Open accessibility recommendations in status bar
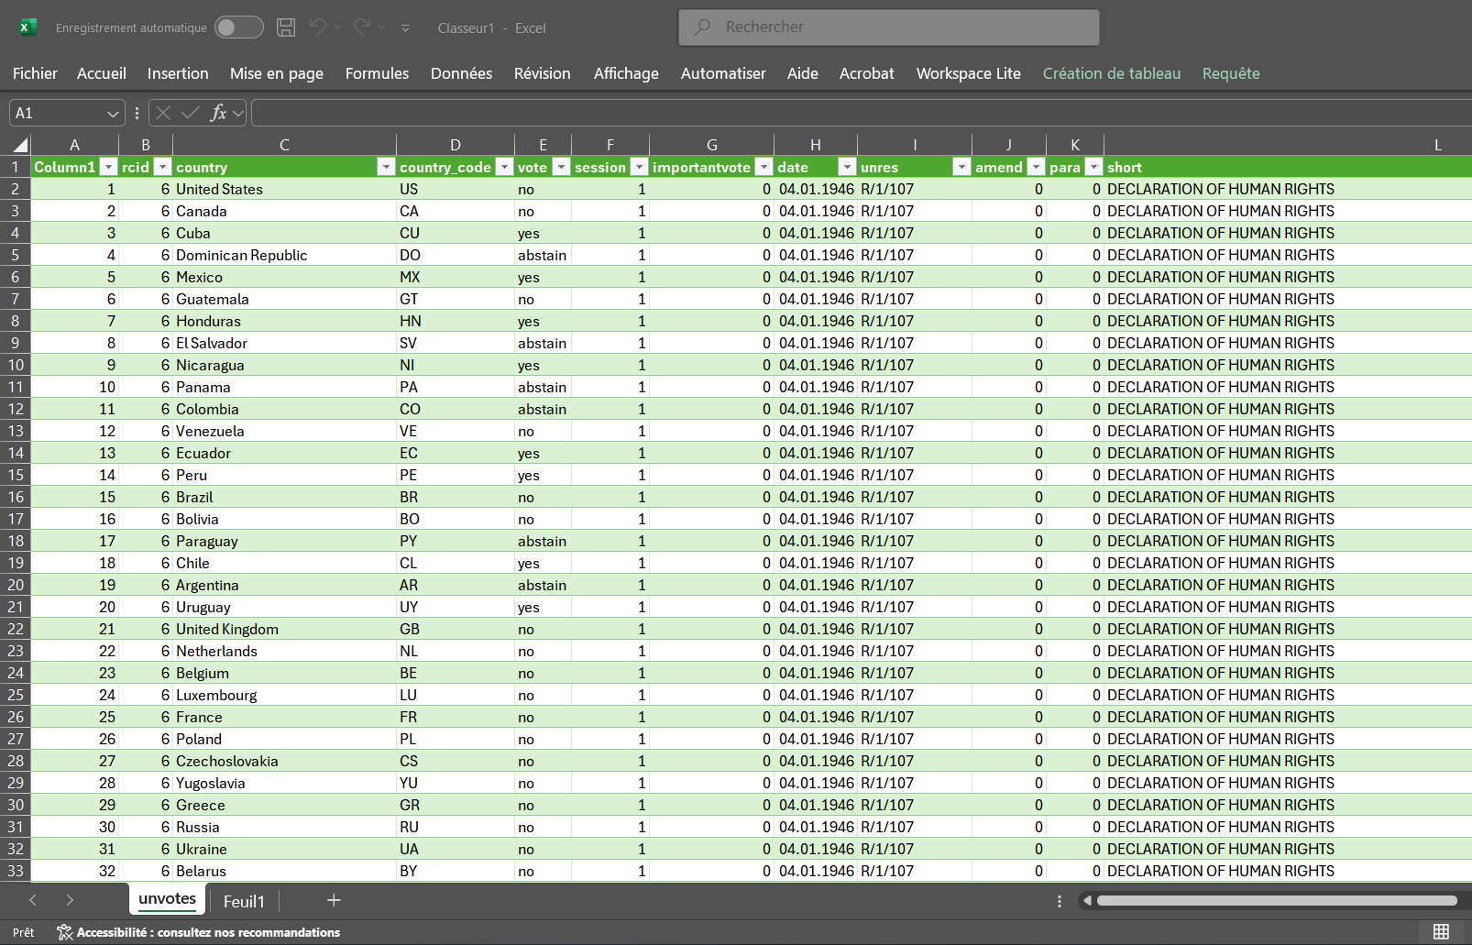This screenshot has height=945, width=1472. click(x=199, y=932)
